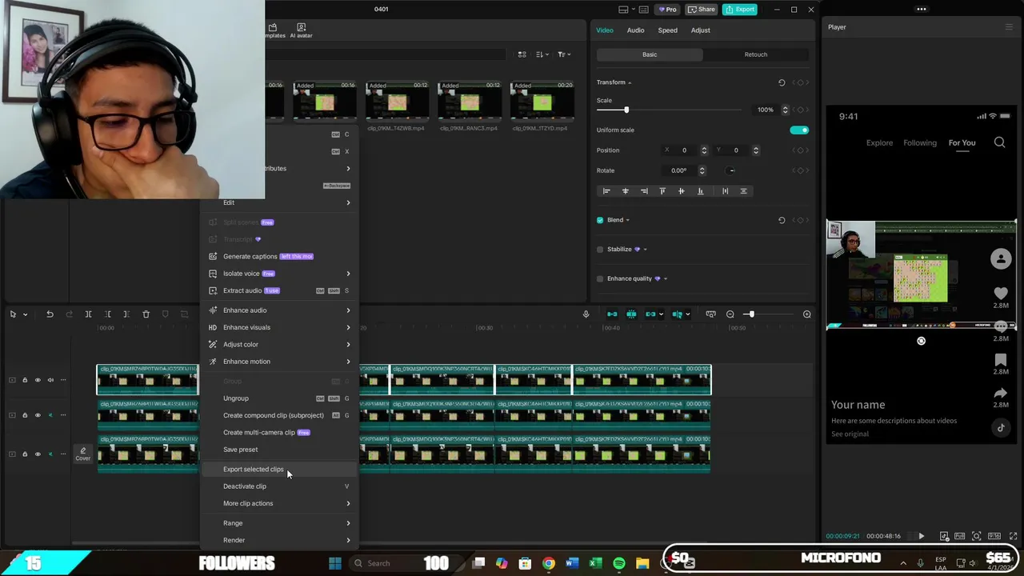This screenshot has width=1024, height=576.
Task: Click the Scale slider handle
Action: [626, 110]
